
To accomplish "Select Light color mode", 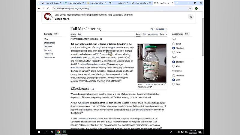I will pyautogui.click(x=173, y=80).
